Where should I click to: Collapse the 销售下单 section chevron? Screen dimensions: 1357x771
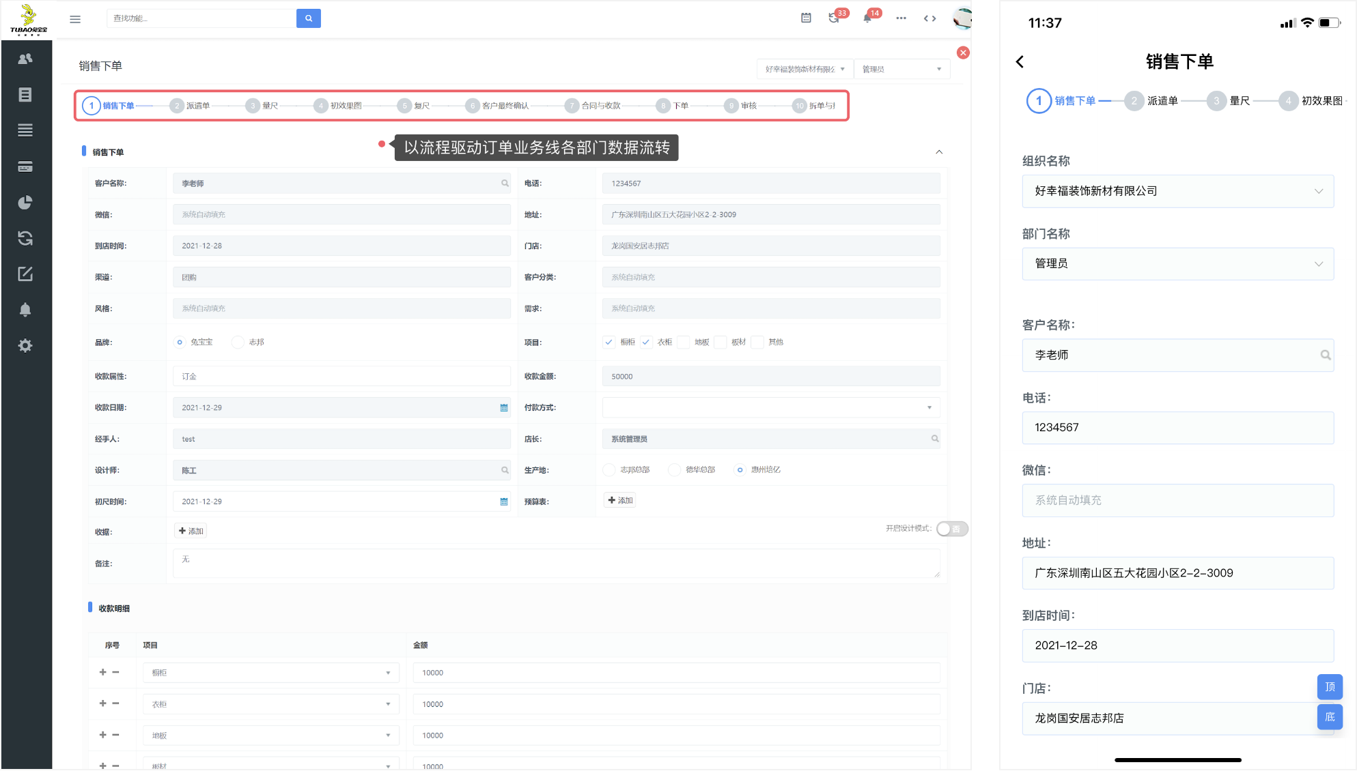click(939, 151)
